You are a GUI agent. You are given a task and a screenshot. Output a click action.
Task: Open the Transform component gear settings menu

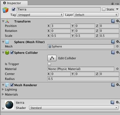point(118,21)
